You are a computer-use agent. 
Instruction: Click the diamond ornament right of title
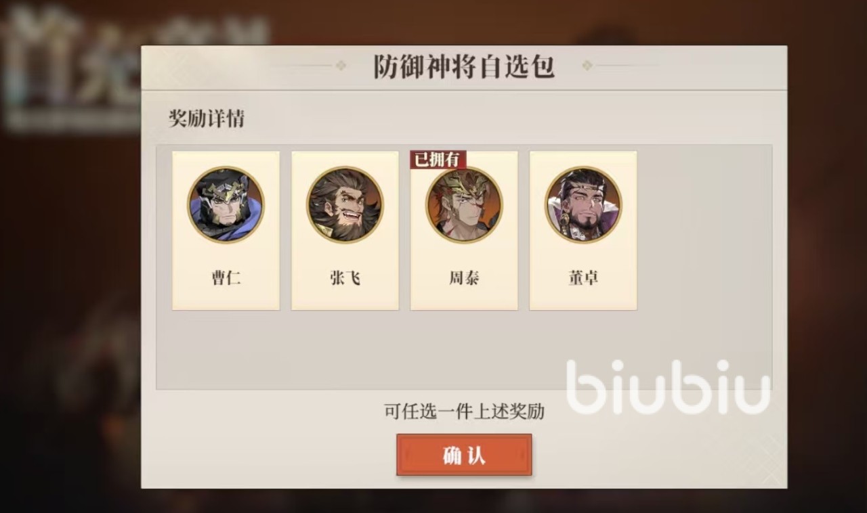(x=587, y=66)
